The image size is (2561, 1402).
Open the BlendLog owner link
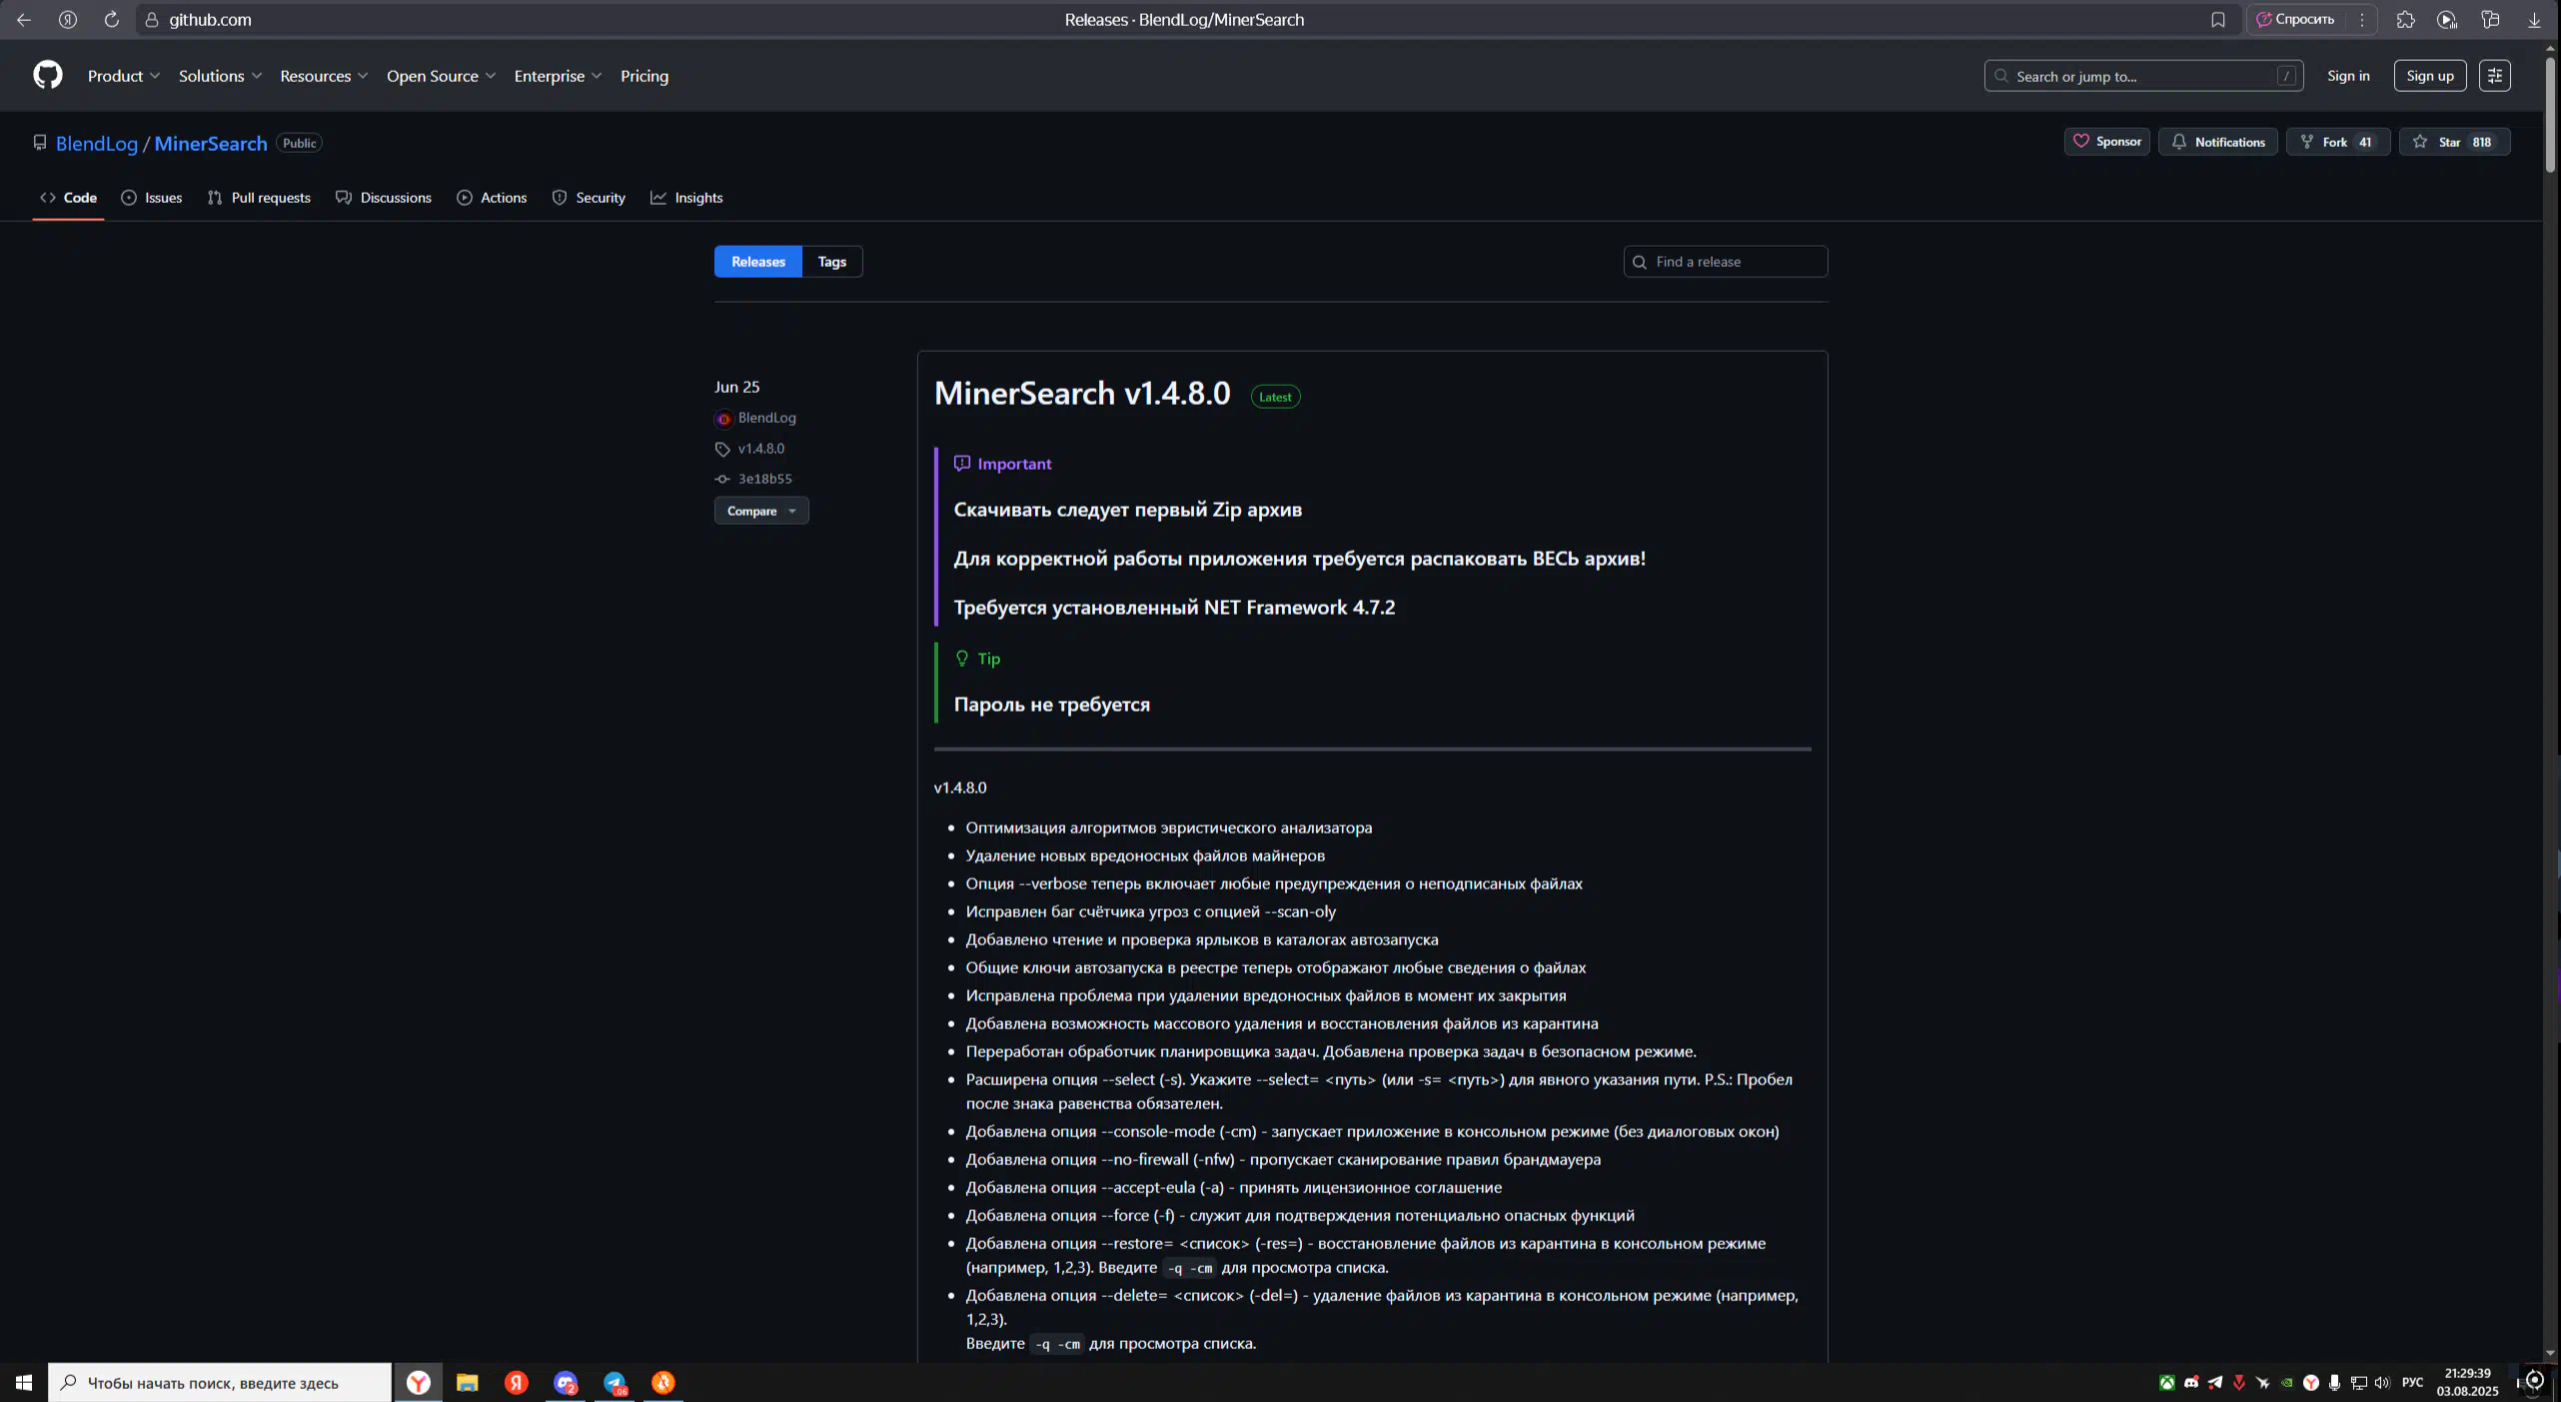click(96, 143)
